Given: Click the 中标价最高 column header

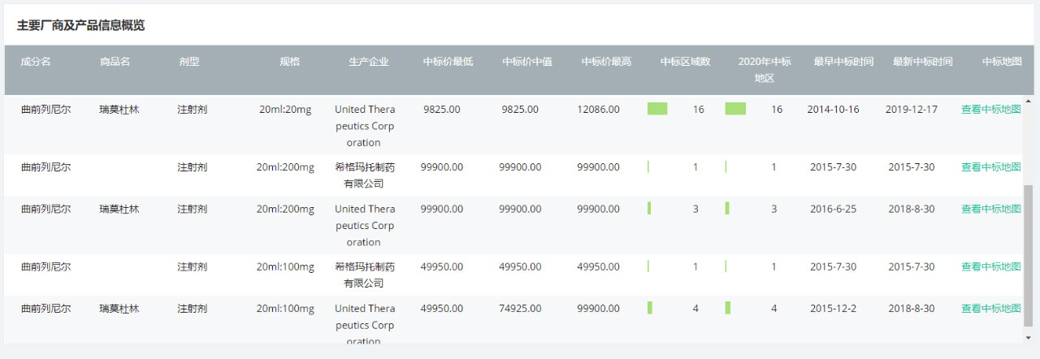Looking at the screenshot, I should (606, 62).
